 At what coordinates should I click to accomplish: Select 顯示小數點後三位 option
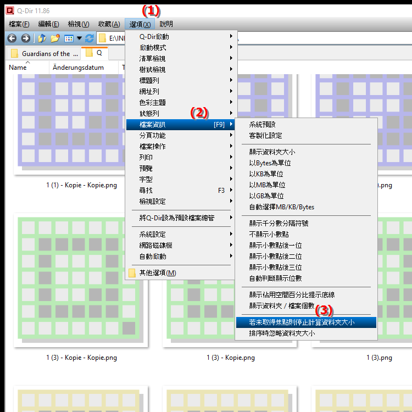pos(306,268)
